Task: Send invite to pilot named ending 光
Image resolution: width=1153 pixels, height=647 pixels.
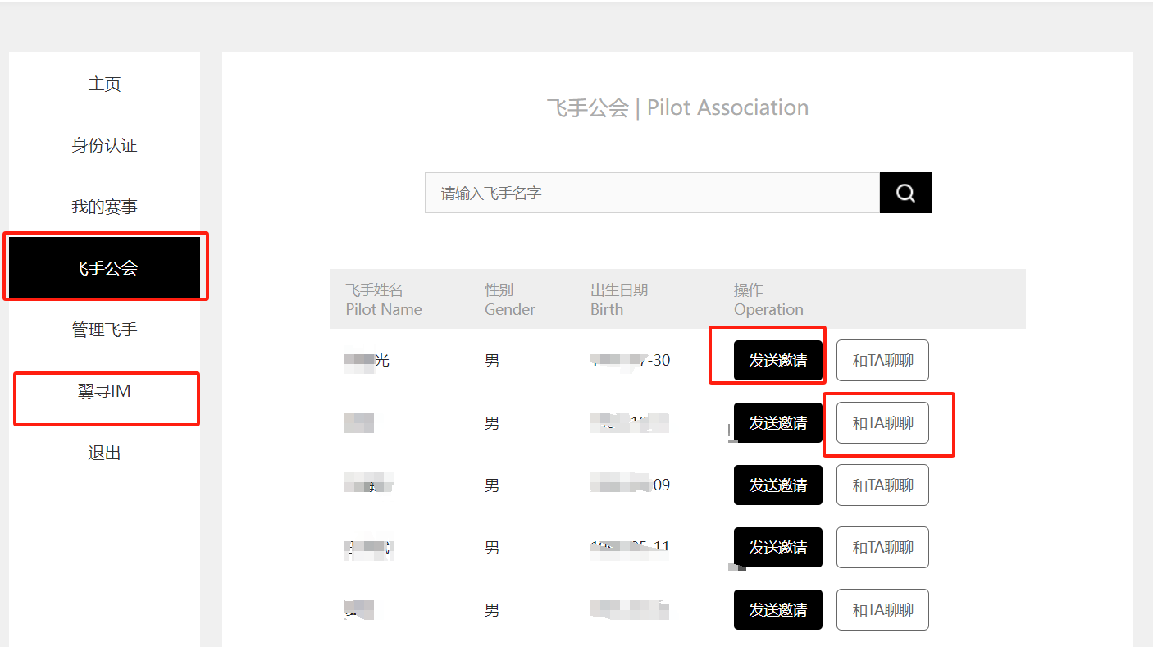Action: pos(777,361)
